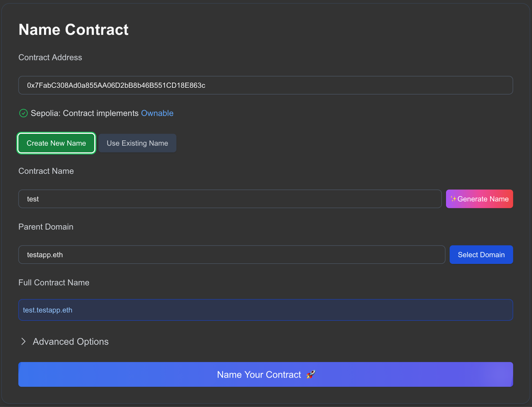Click the Select Domain button
This screenshot has width=532, height=407.
pyautogui.click(x=481, y=254)
